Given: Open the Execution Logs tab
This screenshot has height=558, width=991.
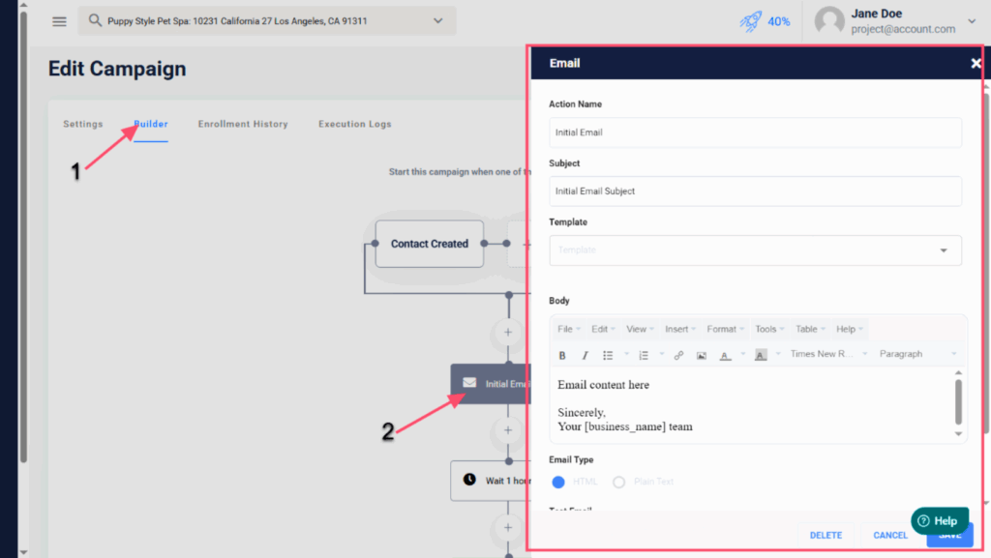Looking at the screenshot, I should pos(355,124).
